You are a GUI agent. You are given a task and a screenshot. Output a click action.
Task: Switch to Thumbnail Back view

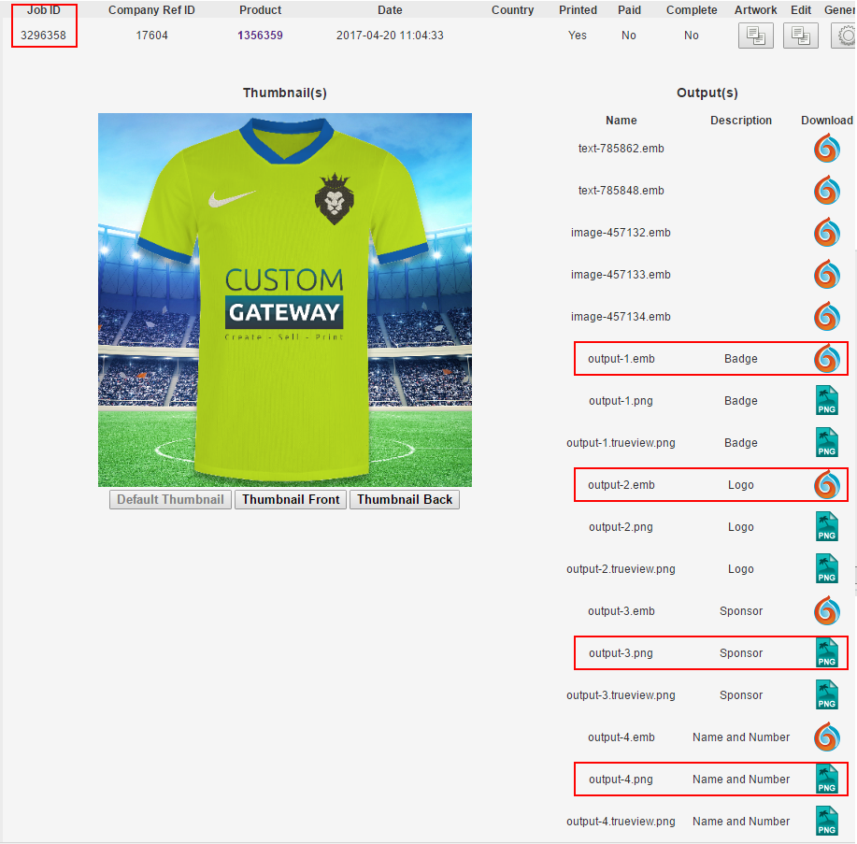tap(405, 500)
